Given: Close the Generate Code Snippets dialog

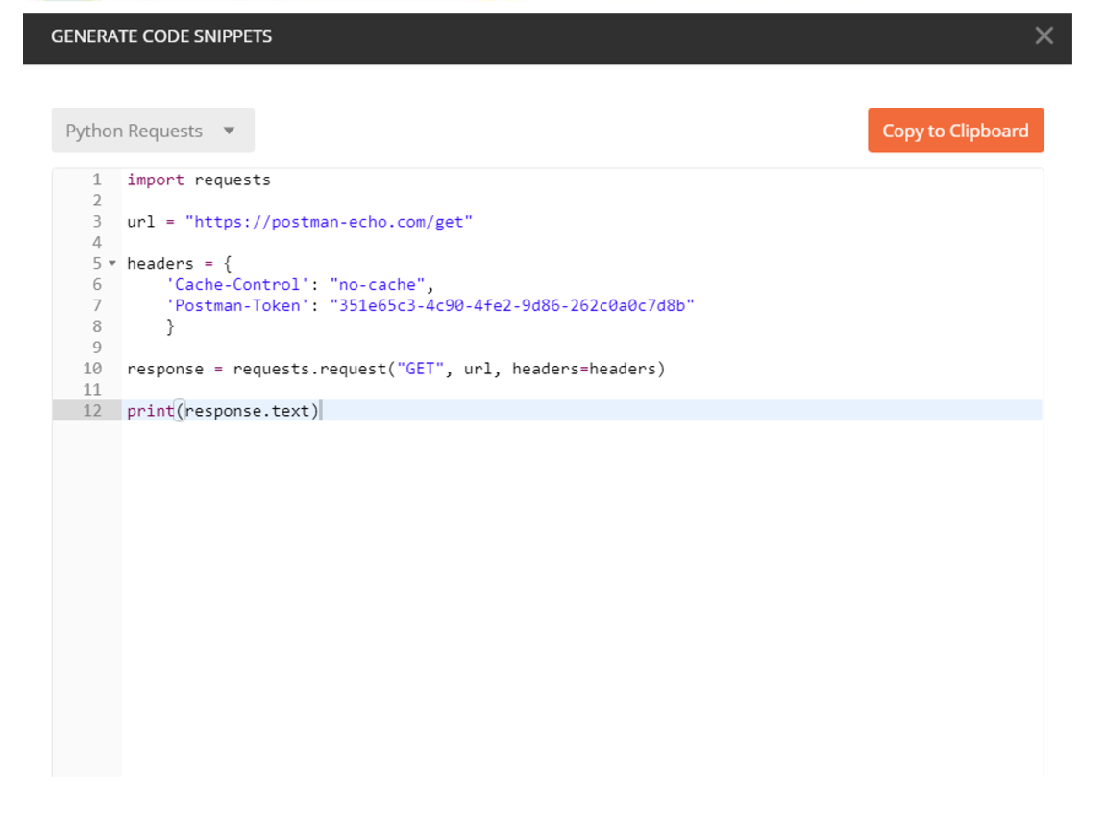Looking at the screenshot, I should [1044, 36].
